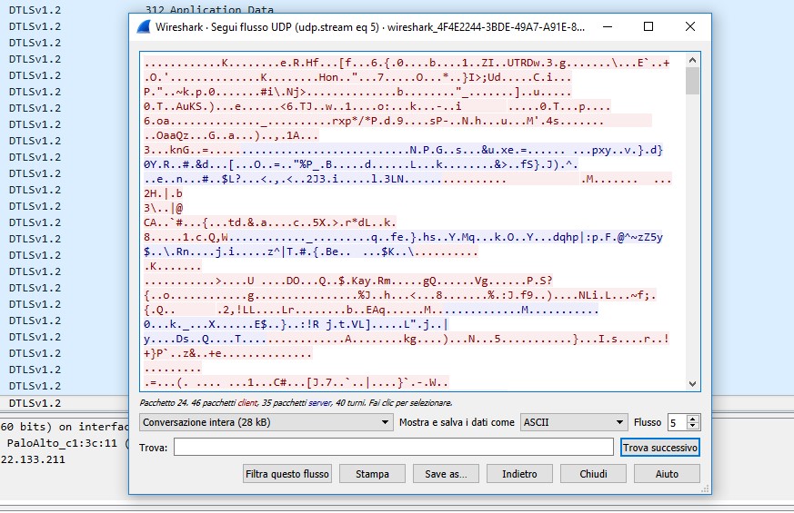The width and height of the screenshot is (794, 513).
Task: Minimize the Segui flusso UDP dialog
Action: [x=608, y=27]
